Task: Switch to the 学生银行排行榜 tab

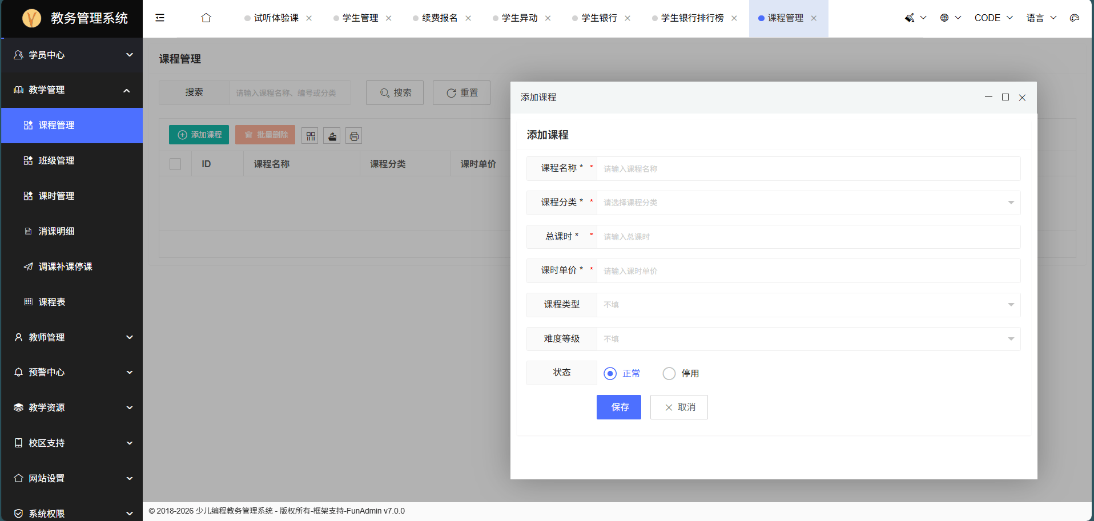Action: tap(692, 18)
